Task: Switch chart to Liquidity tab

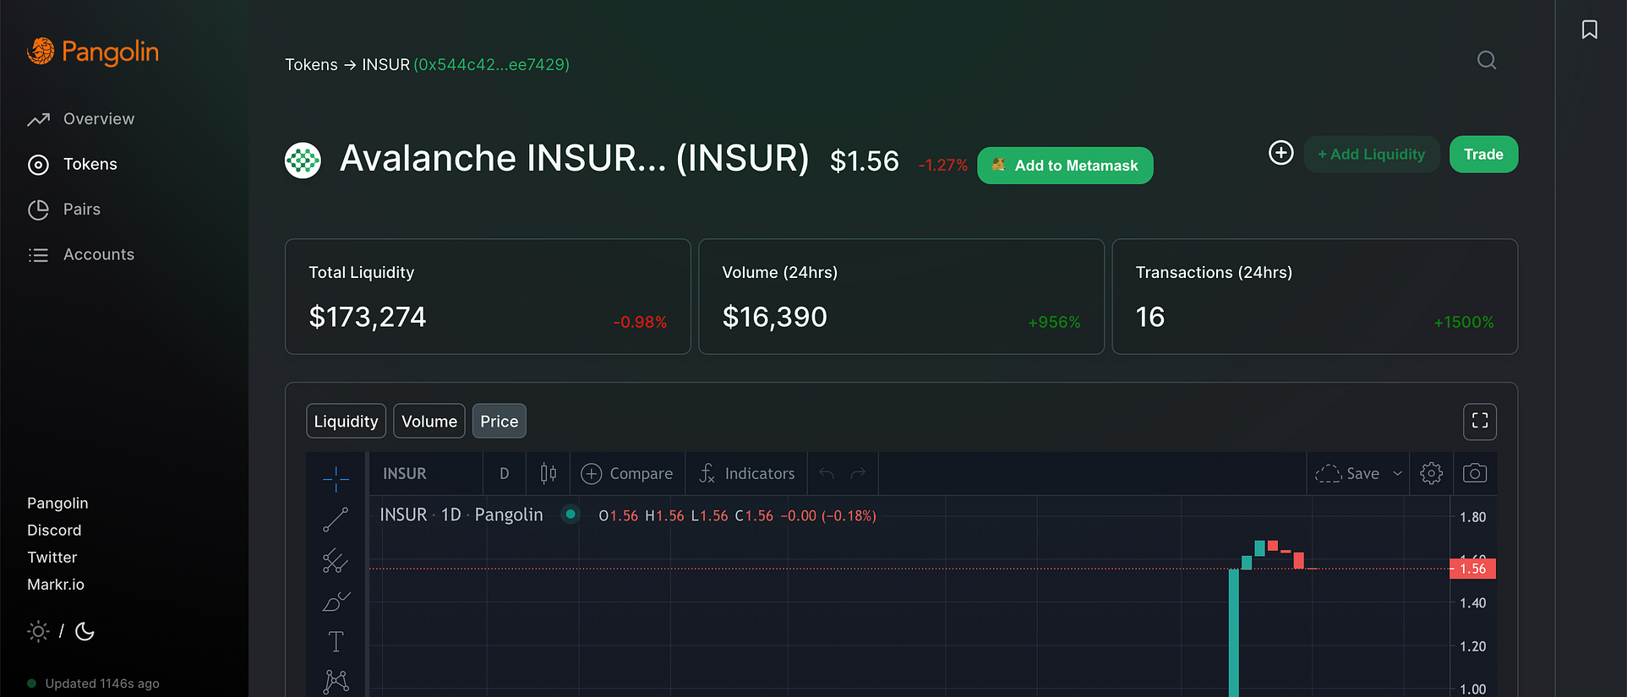Action: 346,421
